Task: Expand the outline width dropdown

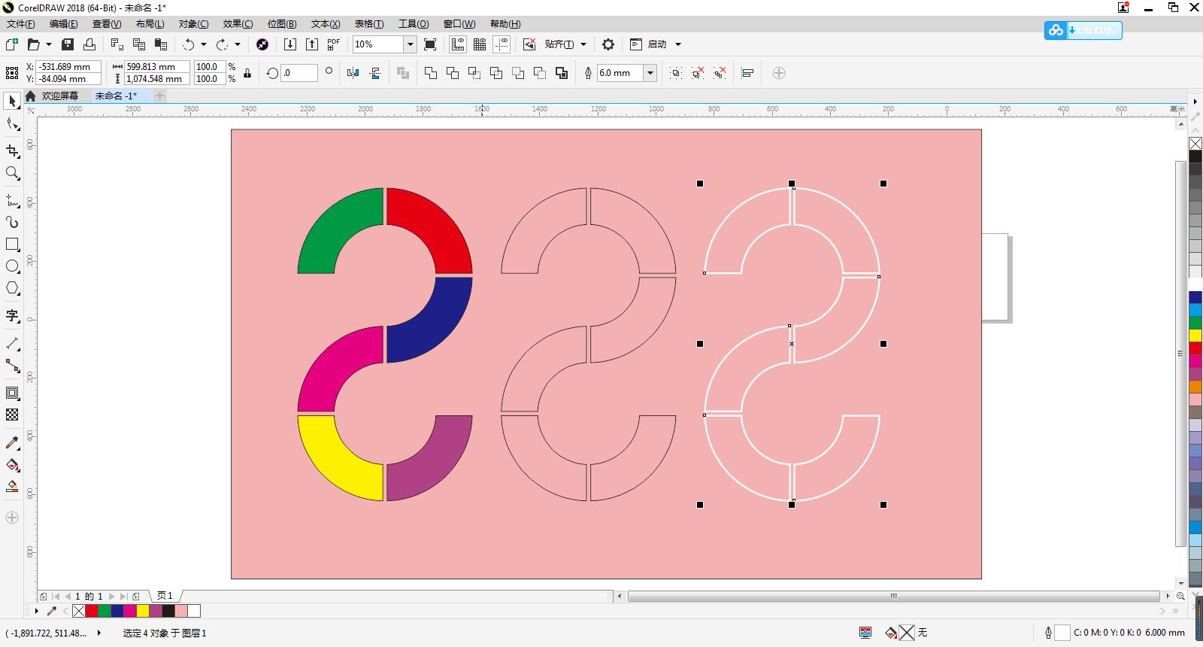Action: pos(650,73)
